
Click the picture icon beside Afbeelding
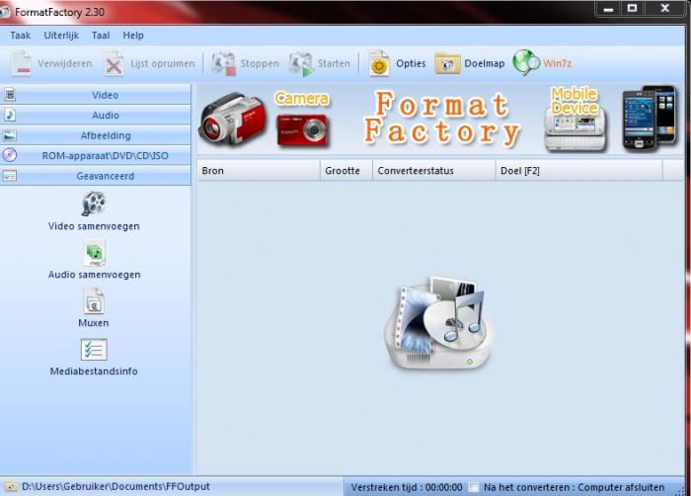pos(10,135)
